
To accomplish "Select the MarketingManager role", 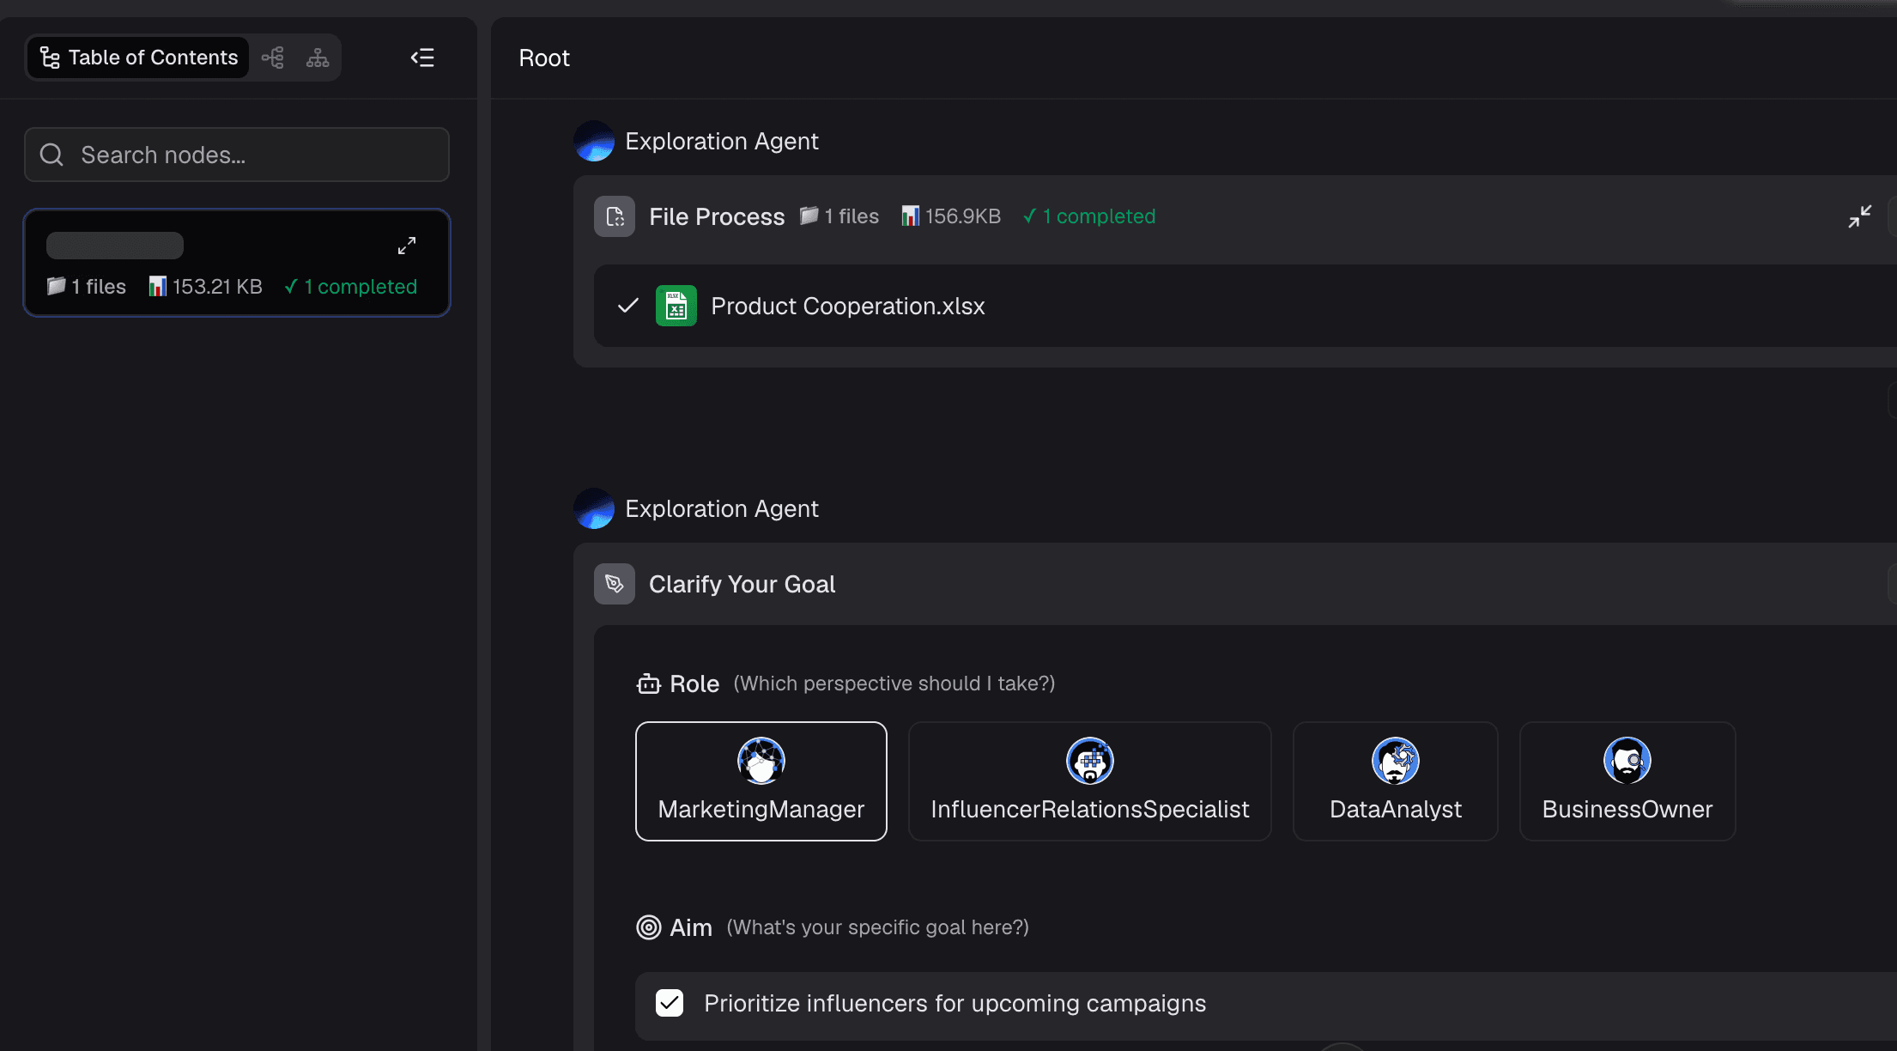I will 761,781.
